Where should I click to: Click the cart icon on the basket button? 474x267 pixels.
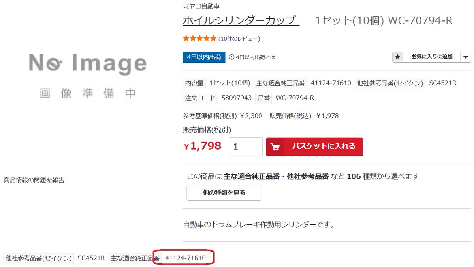coord(276,146)
